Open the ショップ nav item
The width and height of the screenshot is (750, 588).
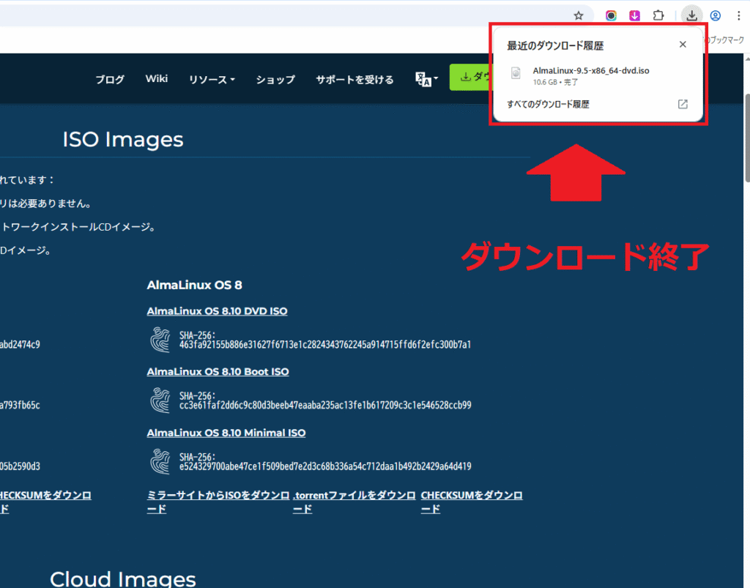(x=275, y=79)
